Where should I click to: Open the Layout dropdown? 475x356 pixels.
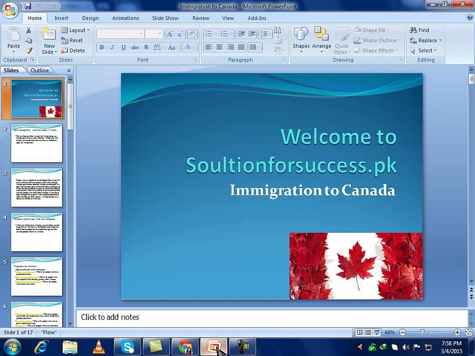coord(75,30)
